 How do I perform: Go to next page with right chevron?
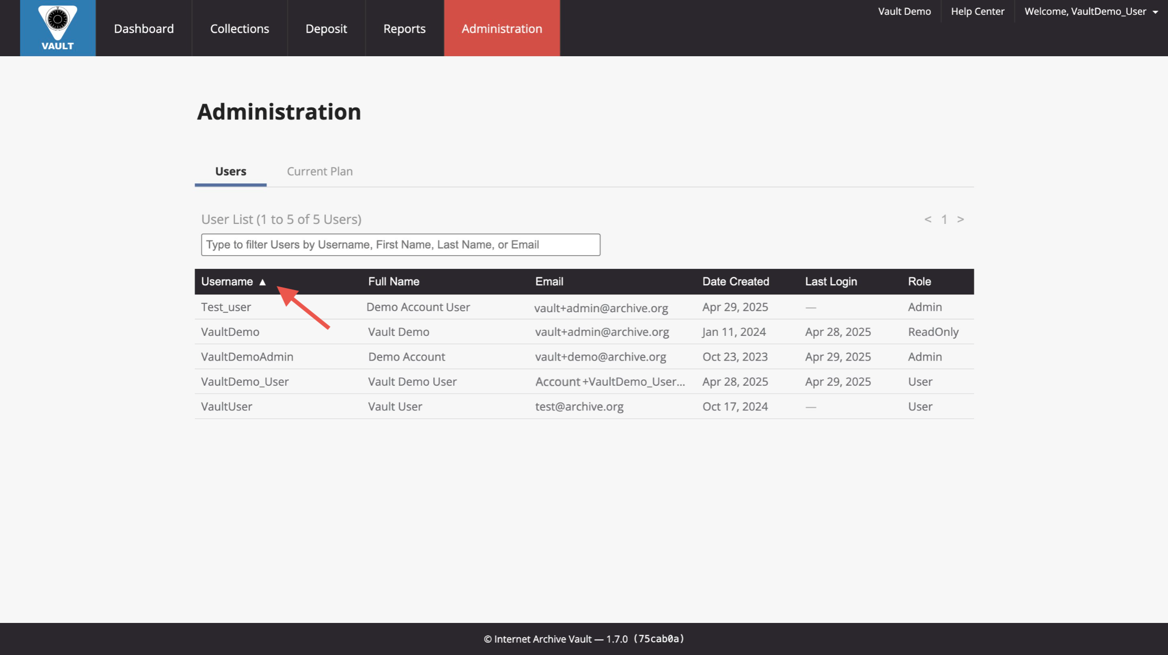pyautogui.click(x=960, y=219)
